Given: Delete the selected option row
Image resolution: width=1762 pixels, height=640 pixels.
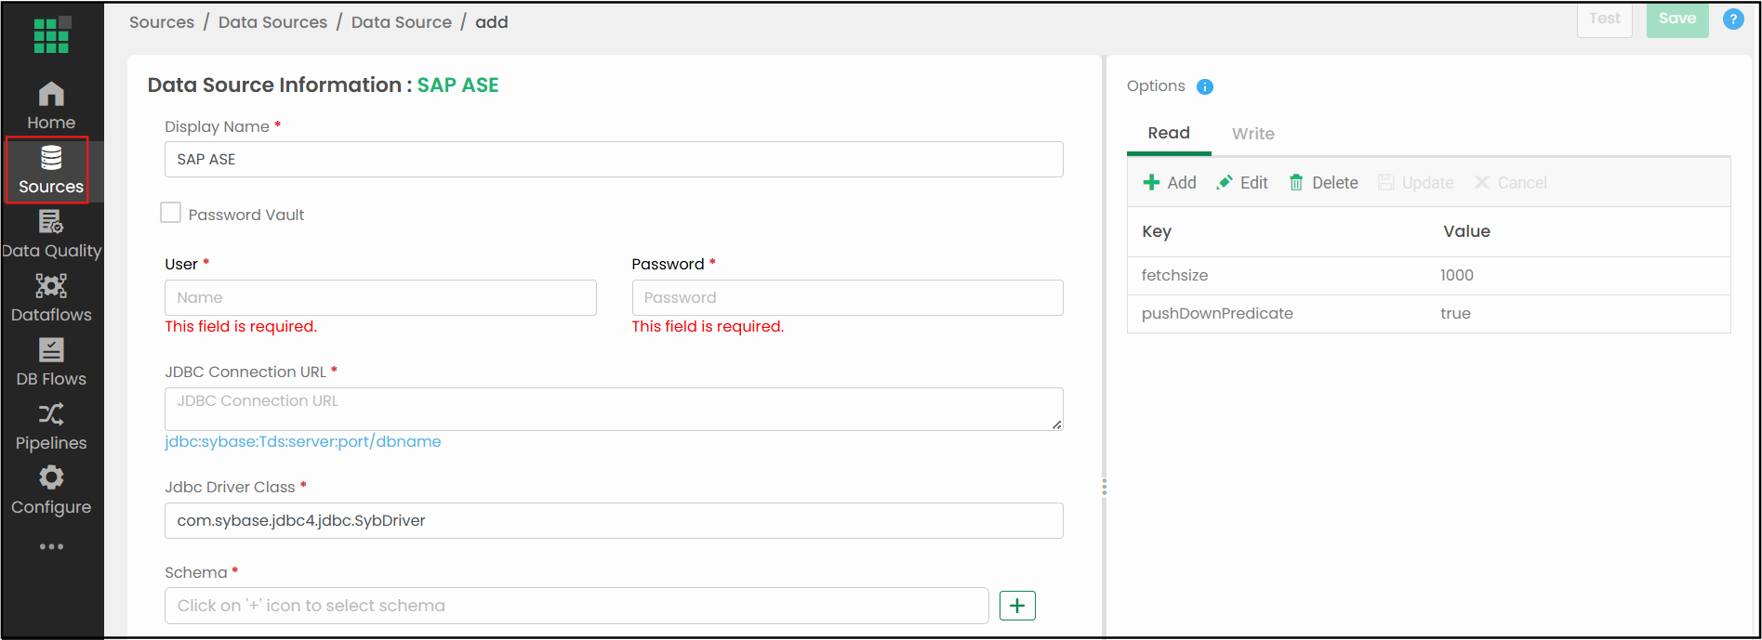Looking at the screenshot, I should (x=1323, y=183).
